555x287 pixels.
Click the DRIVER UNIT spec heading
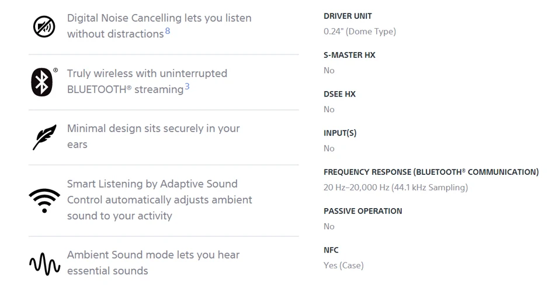click(x=348, y=16)
